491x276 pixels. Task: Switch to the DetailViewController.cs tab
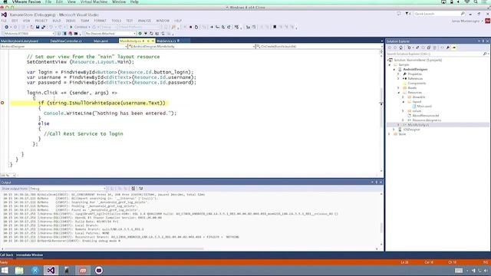(x=66, y=41)
